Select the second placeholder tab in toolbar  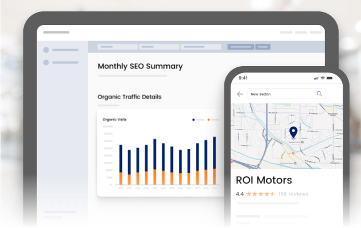tap(159, 47)
